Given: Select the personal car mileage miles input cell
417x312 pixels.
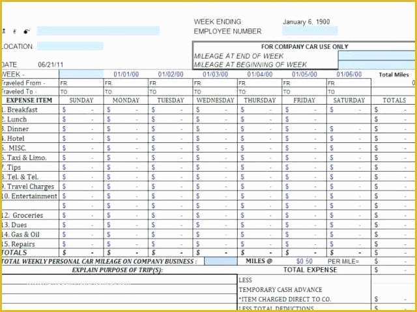Looking at the screenshot, I should (x=221, y=261).
